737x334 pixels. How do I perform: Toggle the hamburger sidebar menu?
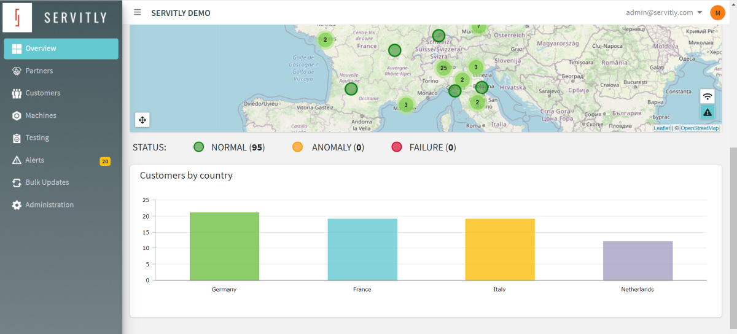[138, 12]
